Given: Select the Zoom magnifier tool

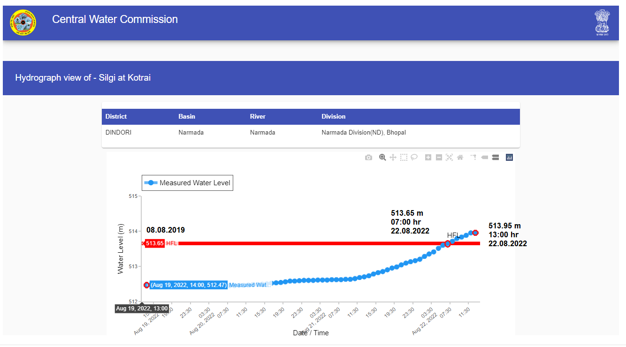Looking at the screenshot, I should 382,158.
